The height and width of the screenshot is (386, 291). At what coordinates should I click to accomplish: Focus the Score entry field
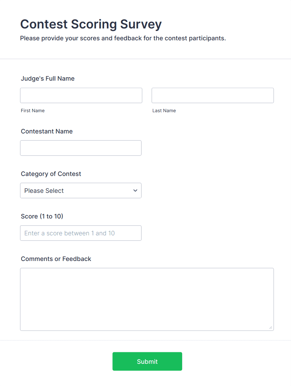click(x=81, y=233)
